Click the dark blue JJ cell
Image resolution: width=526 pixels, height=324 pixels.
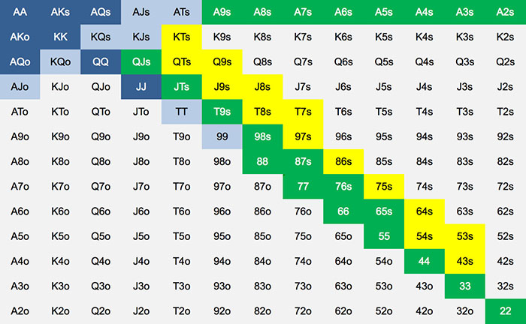point(141,87)
